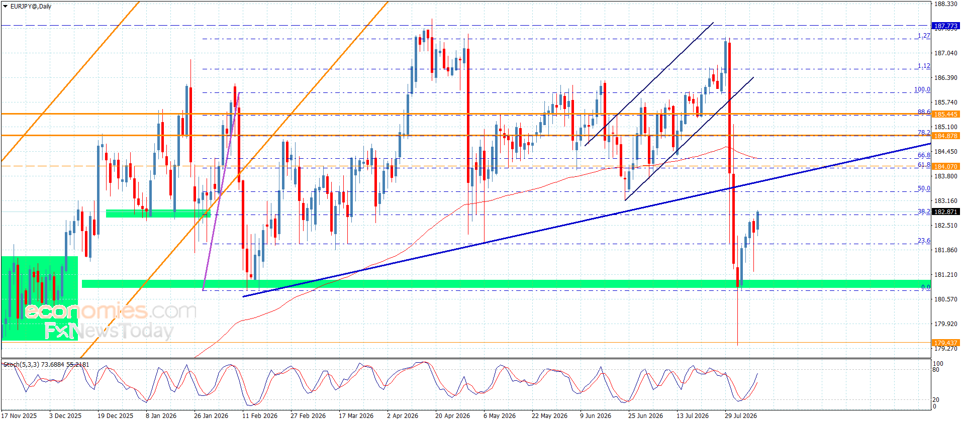This screenshot has width=963, height=422.
Task: Select the 38.2 Fibonacci level label
Action: pos(924,212)
